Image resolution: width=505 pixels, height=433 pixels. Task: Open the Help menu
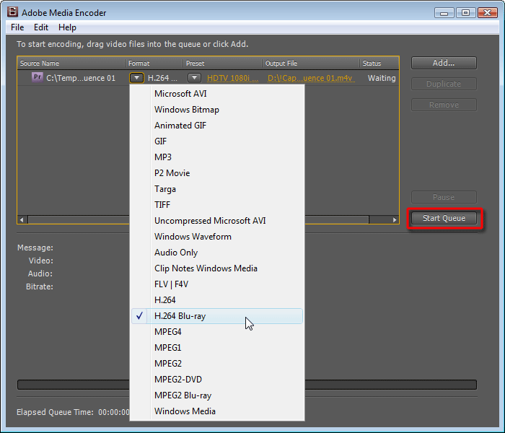coord(67,27)
